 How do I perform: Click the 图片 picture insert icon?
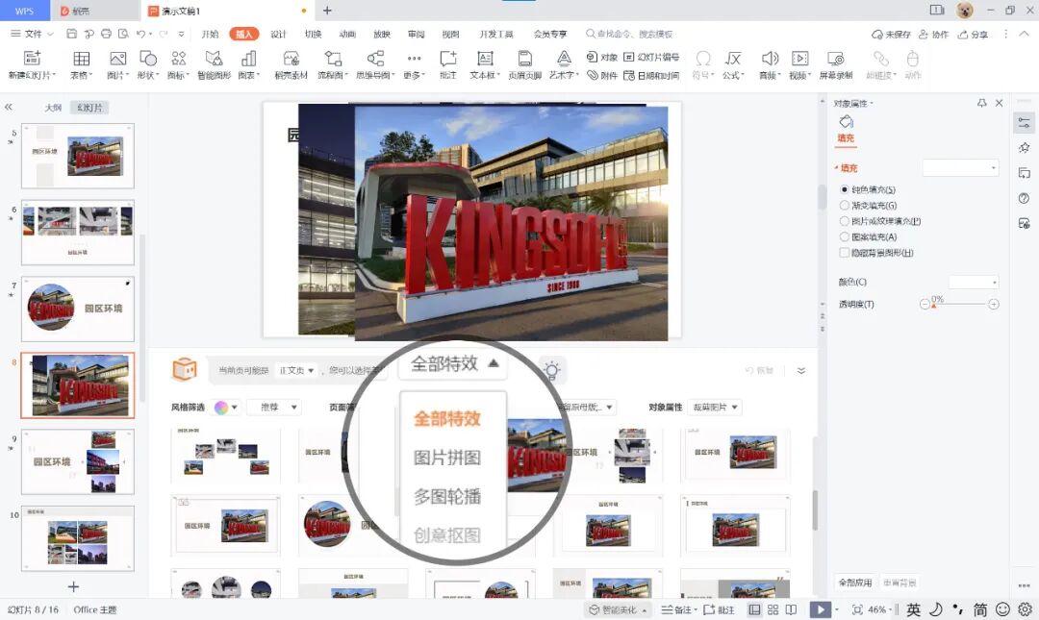click(117, 59)
